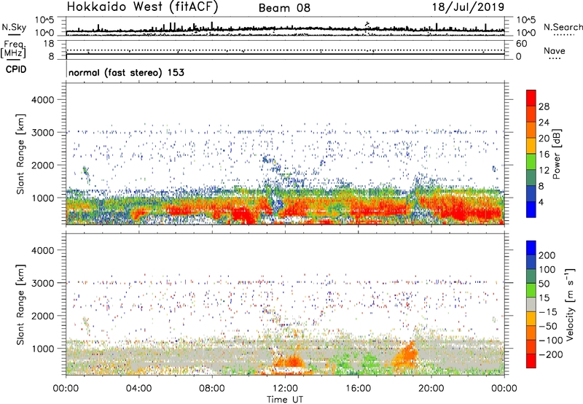Image resolution: width=583 pixels, height=404 pixels.
Task: Select the "Beam 08" label
Action: point(284,8)
